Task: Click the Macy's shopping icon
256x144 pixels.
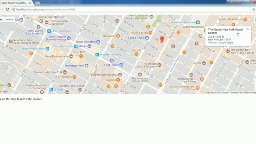Action: [x=89, y=46]
